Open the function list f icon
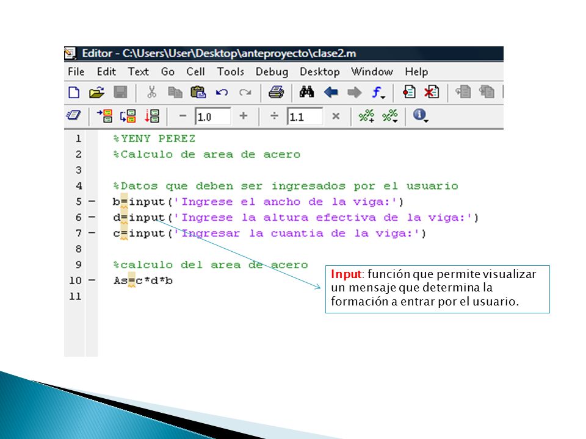The width and height of the screenshot is (586, 439). tap(378, 92)
